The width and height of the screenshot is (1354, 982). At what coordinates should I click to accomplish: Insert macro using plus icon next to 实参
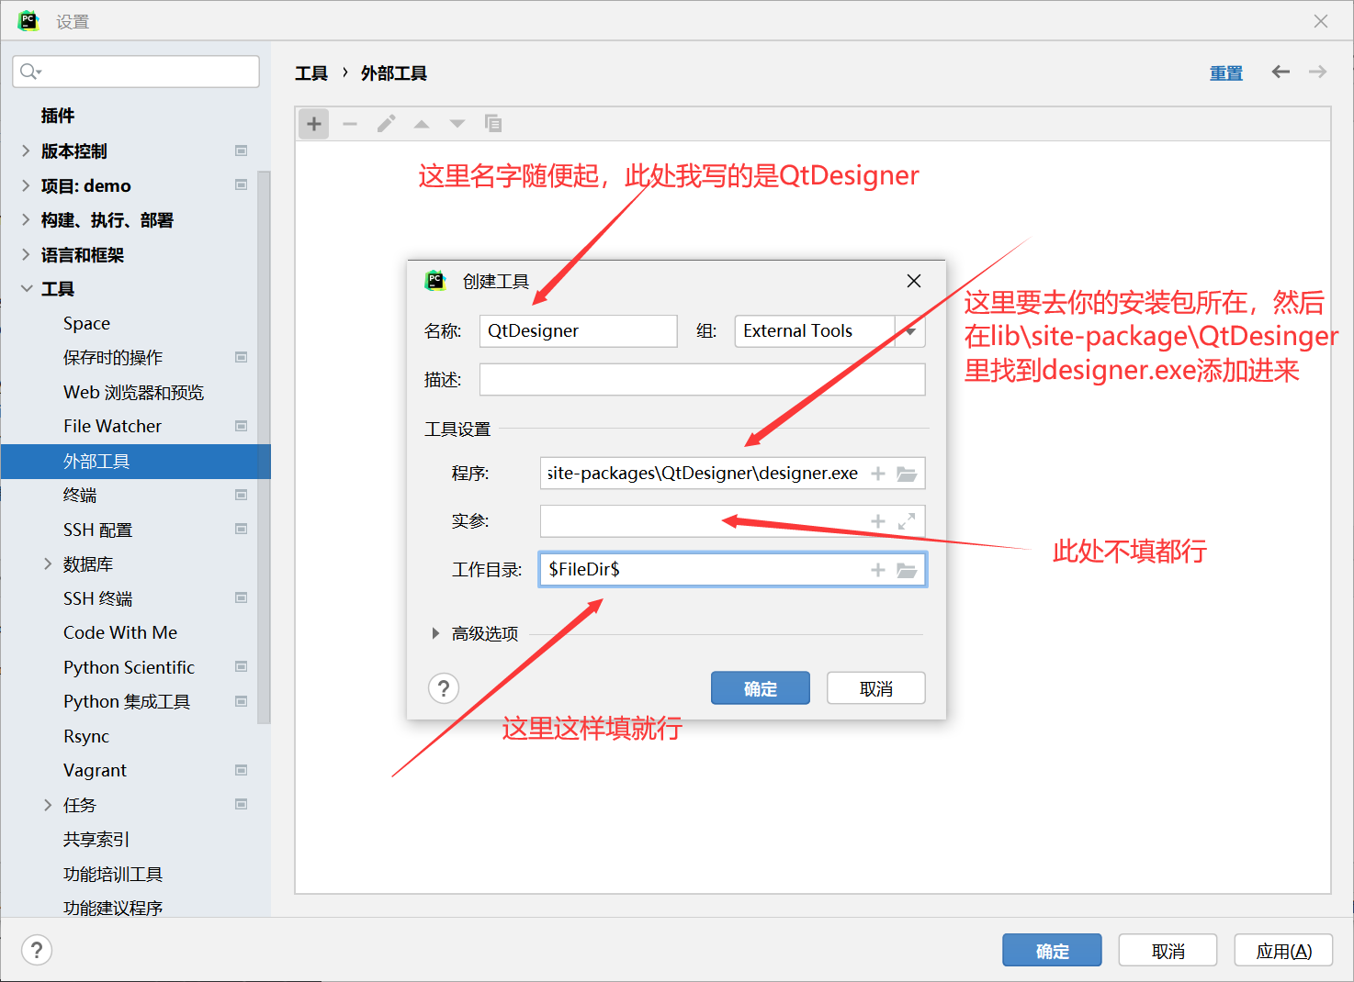pyautogui.click(x=877, y=520)
